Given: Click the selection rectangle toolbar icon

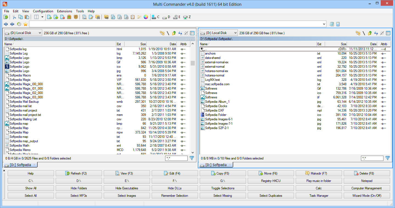Looking at the screenshot, I should click(36, 17).
